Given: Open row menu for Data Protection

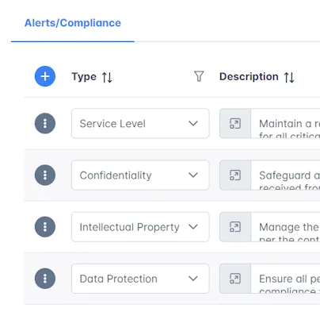Looking at the screenshot, I should pyautogui.click(x=45, y=279).
